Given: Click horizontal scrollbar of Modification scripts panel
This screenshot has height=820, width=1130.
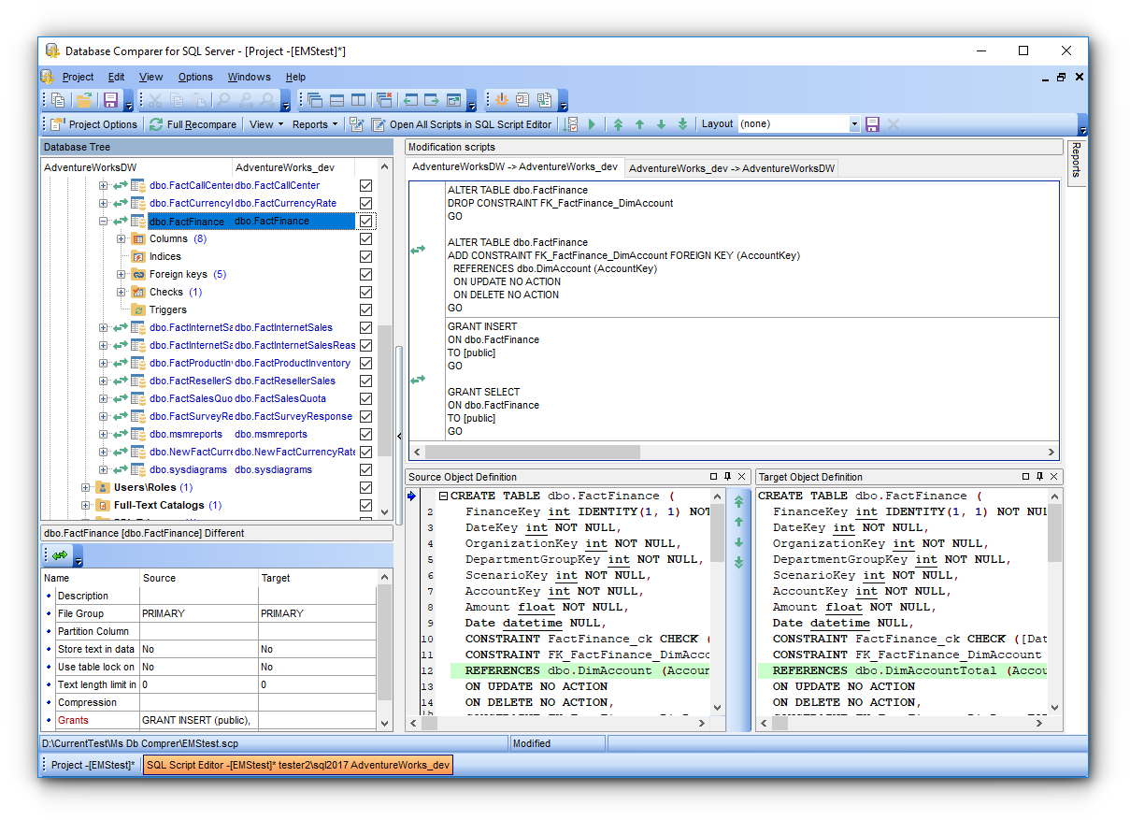Looking at the screenshot, I should (733, 452).
